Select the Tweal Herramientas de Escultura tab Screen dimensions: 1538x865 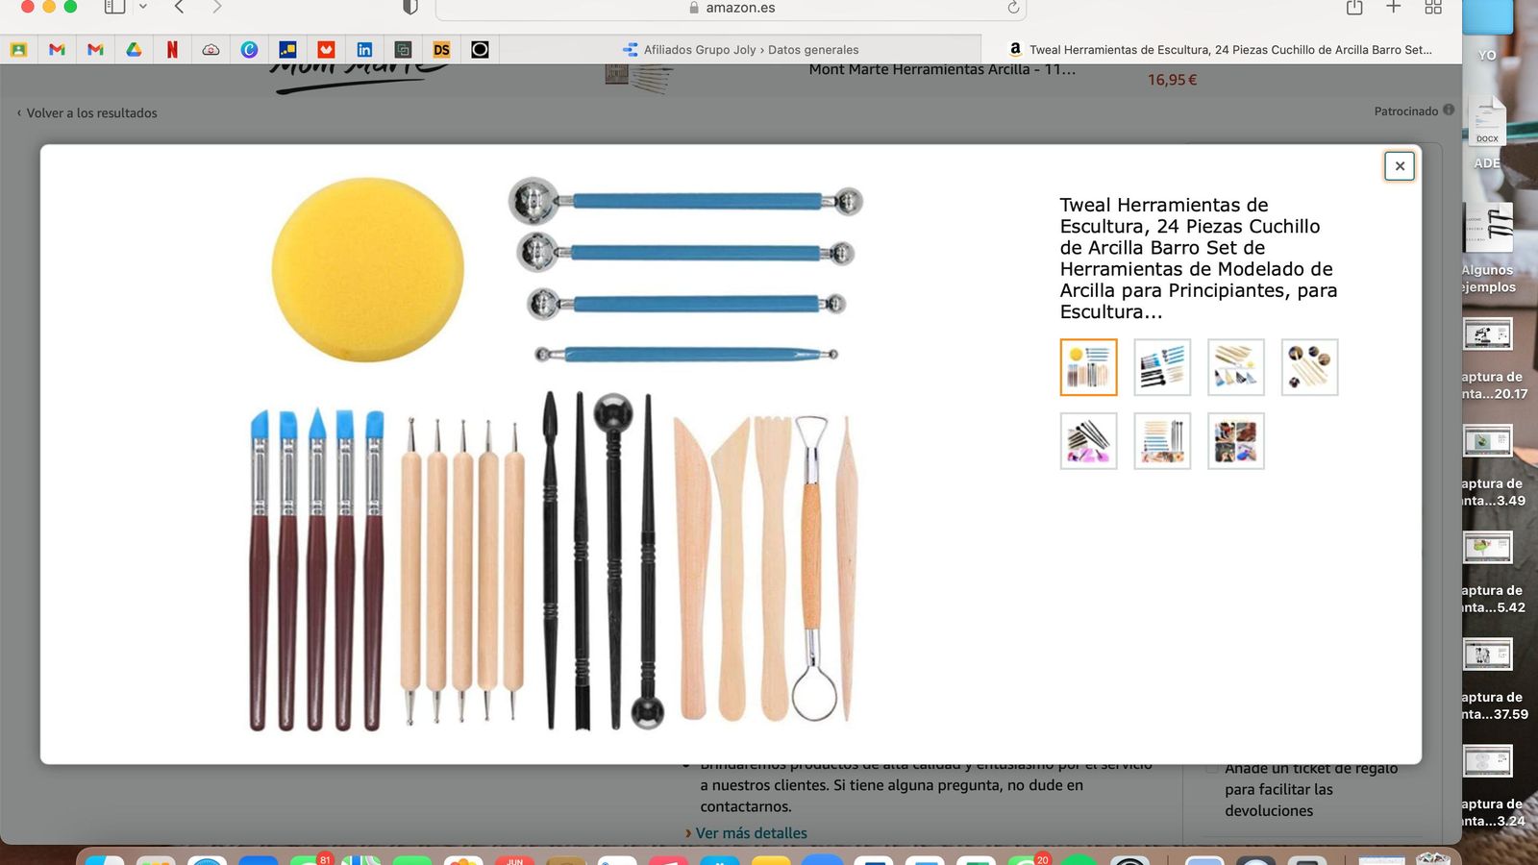coord(1221,50)
